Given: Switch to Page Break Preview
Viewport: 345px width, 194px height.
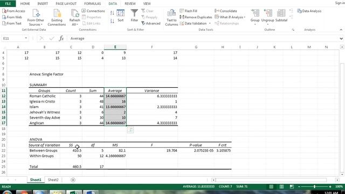Looking at the screenshot, I should point(292,186).
